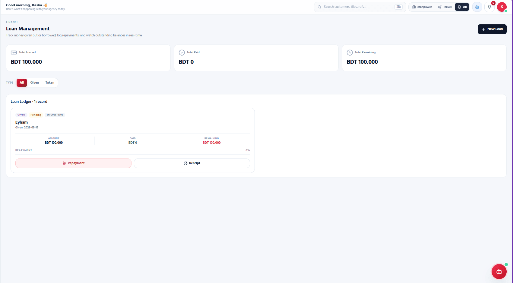This screenshot has height=283, width=513.
Task: Click the Total Remaining clock icon
Action: point(350,53)
